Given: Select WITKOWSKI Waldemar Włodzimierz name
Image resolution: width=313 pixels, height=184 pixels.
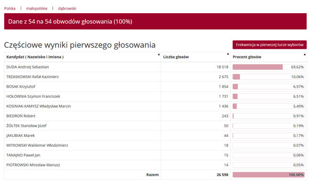Looking at the screenshot, I should 37,145.
